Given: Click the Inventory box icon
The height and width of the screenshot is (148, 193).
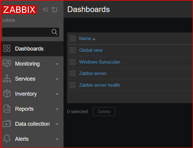Looking at the screenshot, I should (x=7, y=94).
